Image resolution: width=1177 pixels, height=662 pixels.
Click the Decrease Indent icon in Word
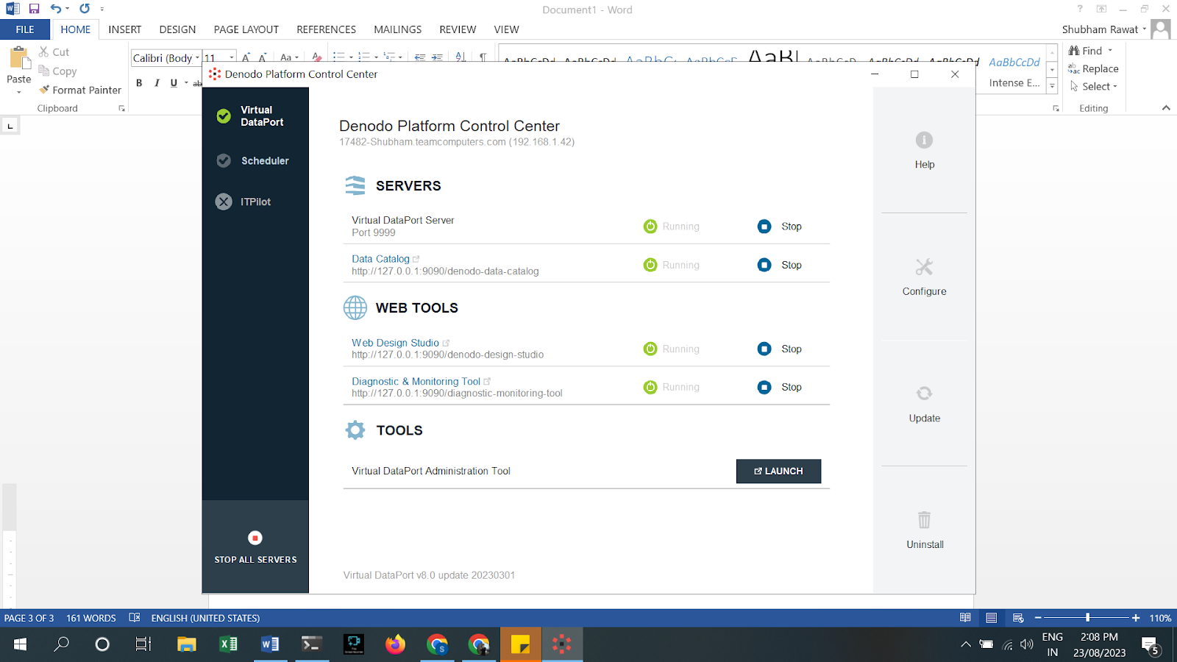(420, 57)
